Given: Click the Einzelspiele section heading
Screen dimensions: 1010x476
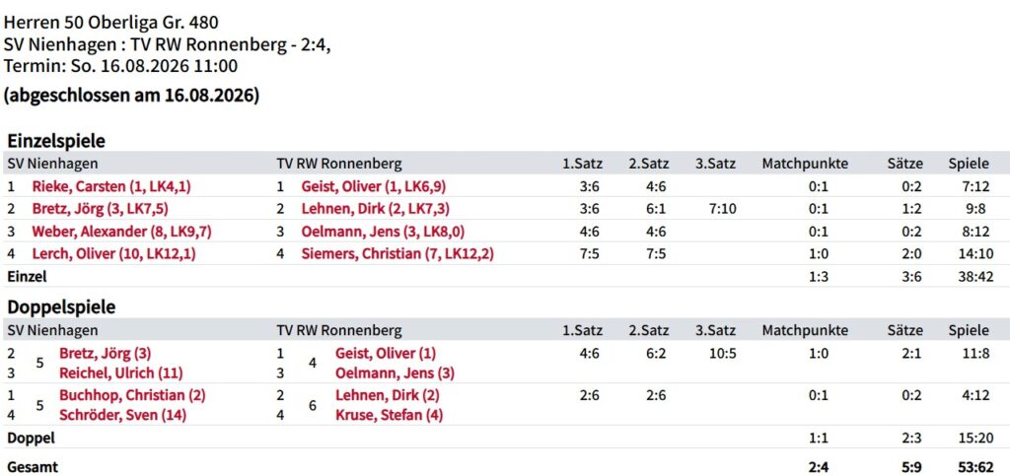Looking at the screenshot, I should tap(56, 140).
